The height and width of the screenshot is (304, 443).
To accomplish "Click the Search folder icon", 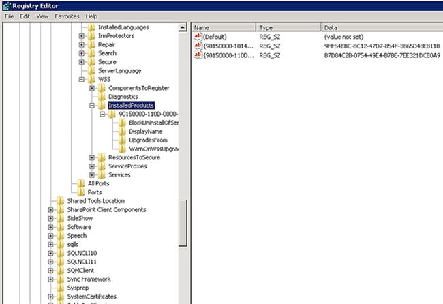I will tap(91, 53).
